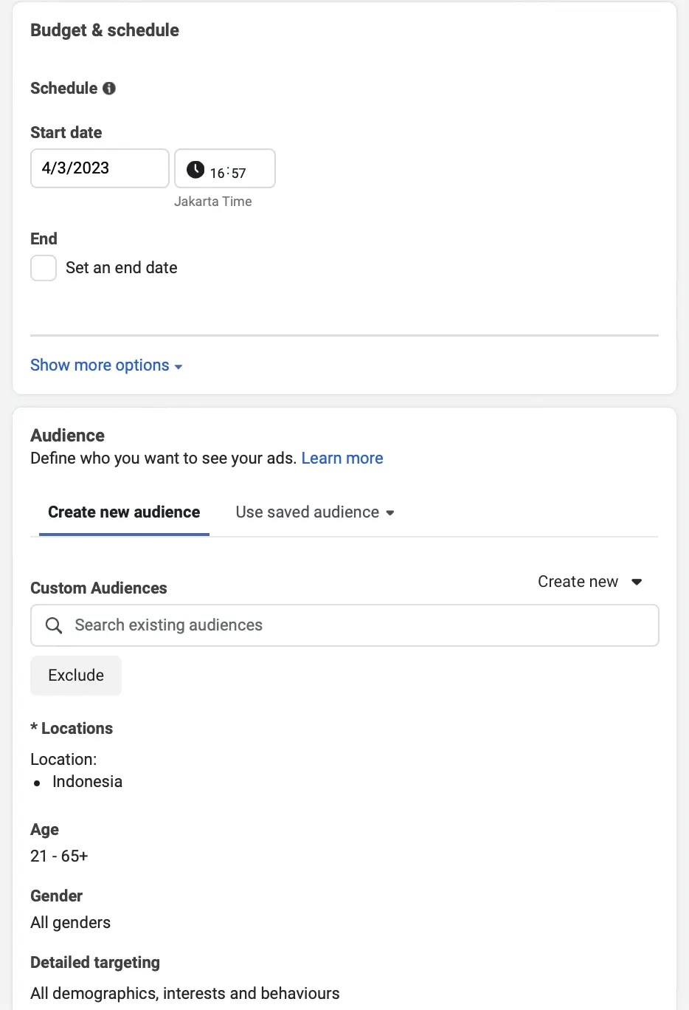
Task: Click the All genders value
Action: click(71, 923)
